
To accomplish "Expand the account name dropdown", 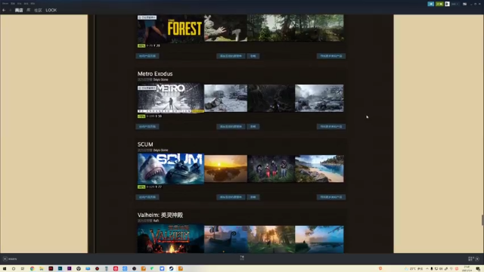I will click(455, 4).
